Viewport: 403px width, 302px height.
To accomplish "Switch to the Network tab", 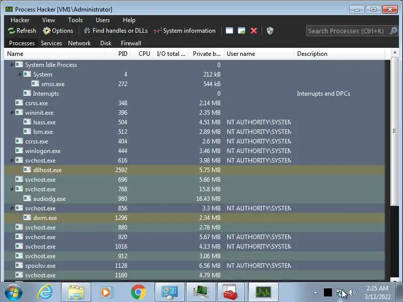I will click(x=80, y=43).
